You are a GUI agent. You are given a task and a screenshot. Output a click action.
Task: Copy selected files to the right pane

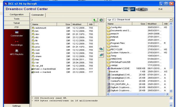[x=101, y=49]
